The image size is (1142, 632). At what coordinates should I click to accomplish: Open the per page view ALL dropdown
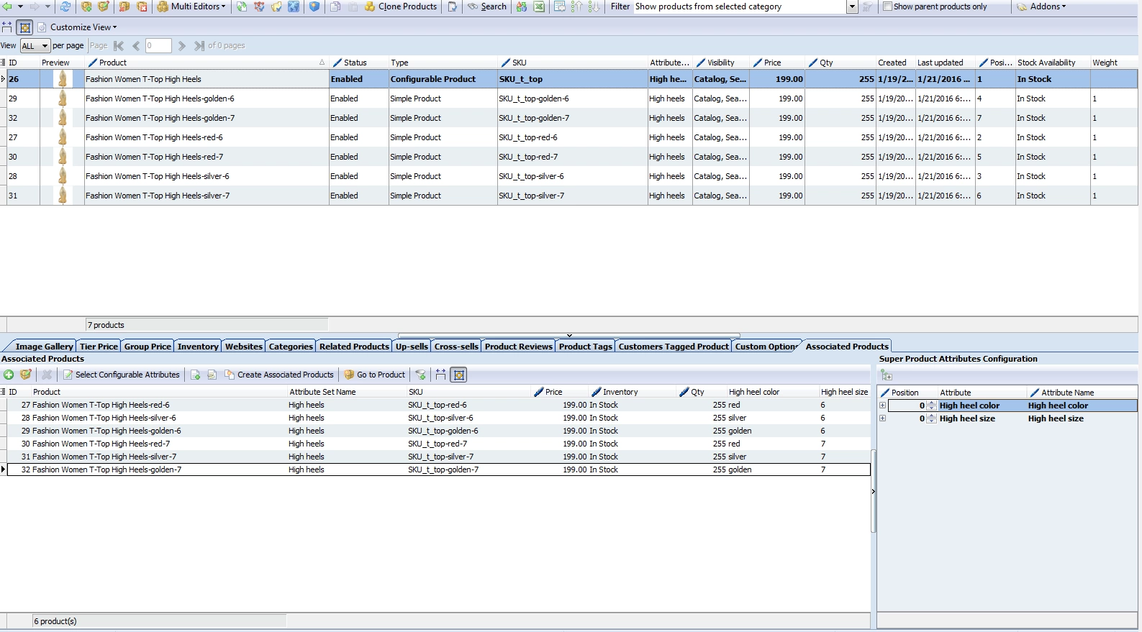[x=35, y=45]
